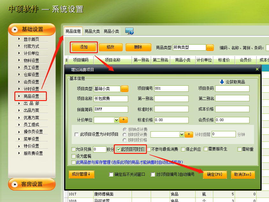Add new unit with plus beside 计价单位
269x202 pixels.
click(123, 120)
